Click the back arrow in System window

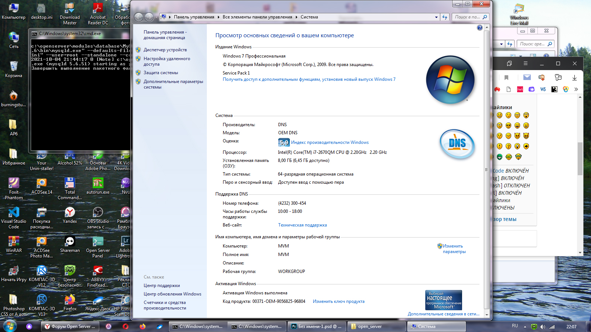[139, 17]
